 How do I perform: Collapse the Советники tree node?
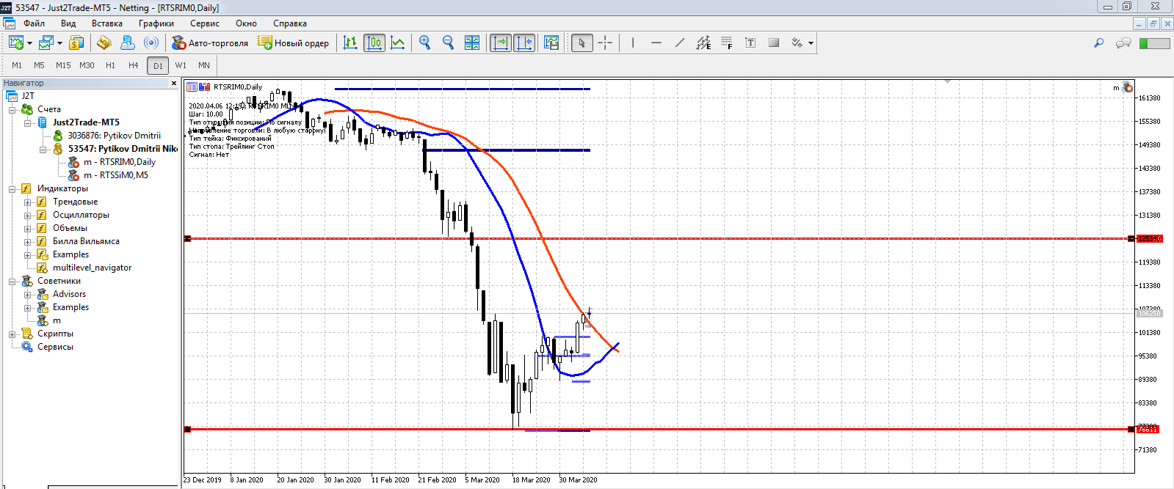12,281
